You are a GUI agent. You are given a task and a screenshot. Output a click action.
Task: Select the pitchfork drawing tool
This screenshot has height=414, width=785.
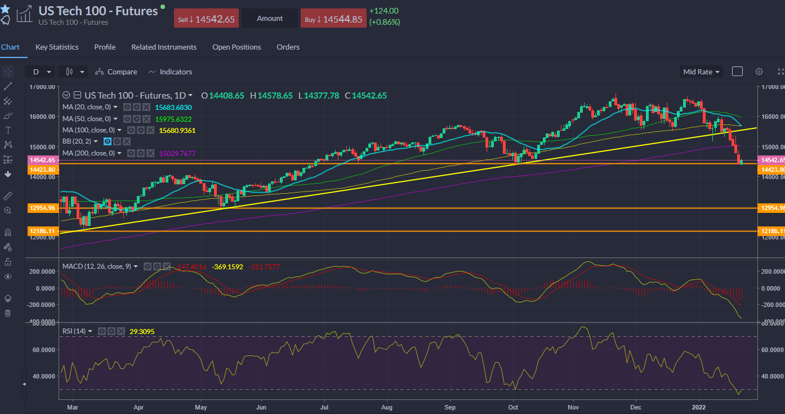pos(8,101)
